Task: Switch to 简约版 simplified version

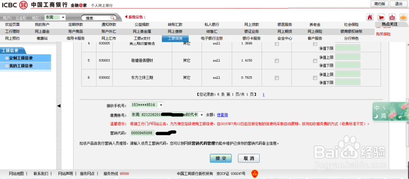Action: coord(380,4)
